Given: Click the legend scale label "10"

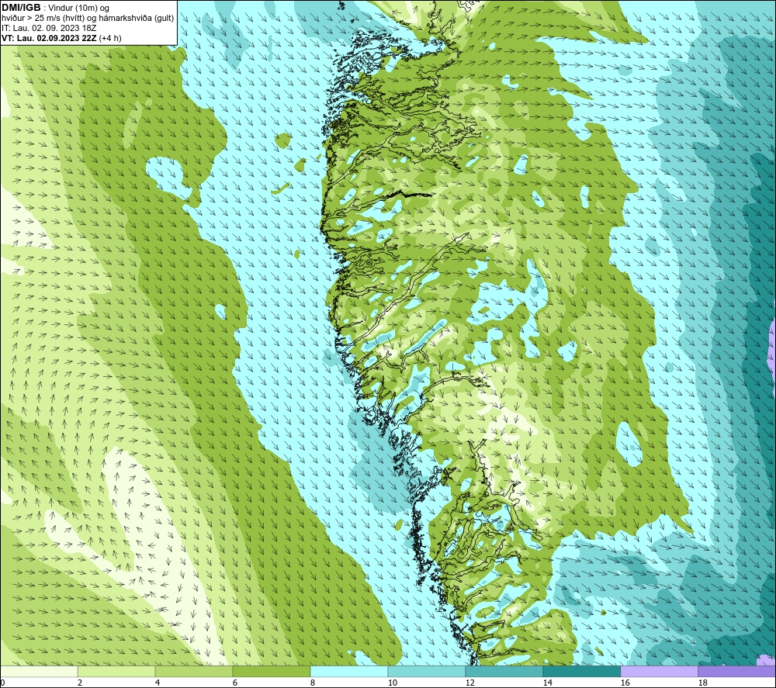Looking at the screenshot, I should coord(393,683).
